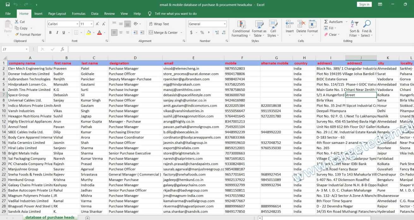Click Wrap Text in Alignment group

tap(159, 24)
